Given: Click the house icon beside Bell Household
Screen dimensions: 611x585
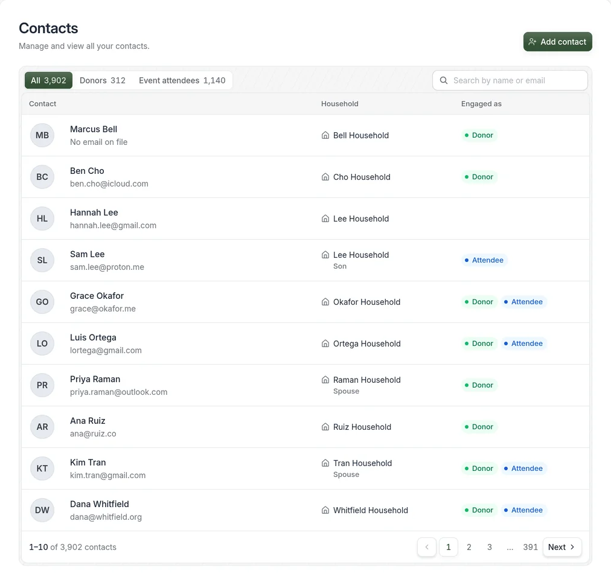Looking at the screenshot, I should (325, 135).
